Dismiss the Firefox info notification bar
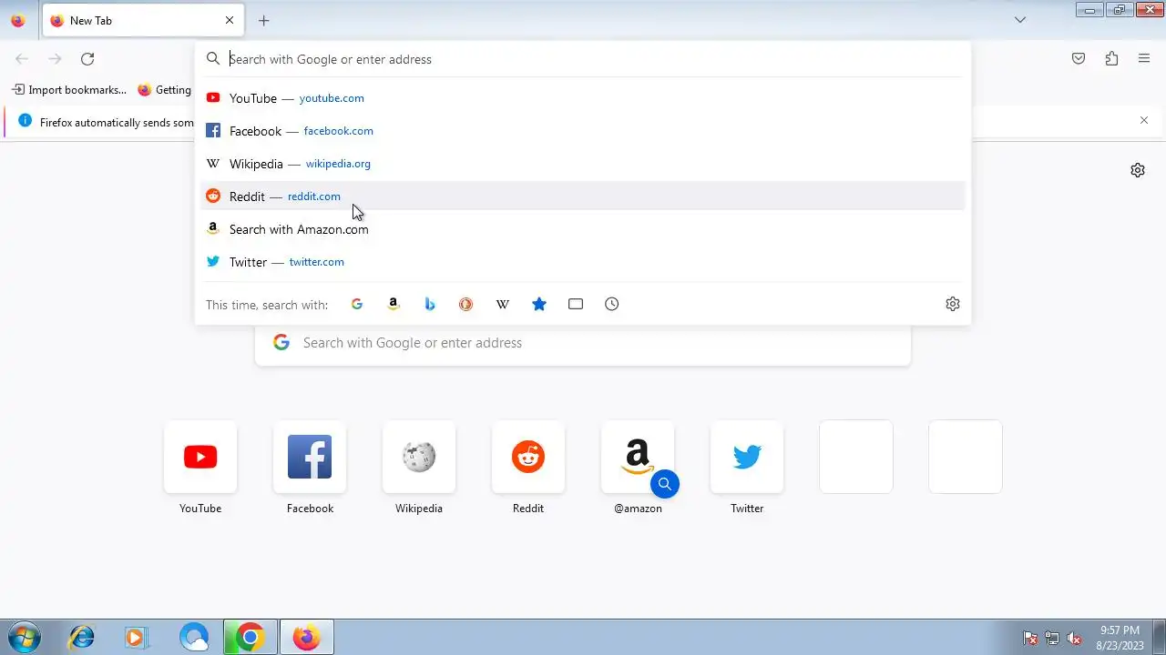This screenshot has height=655, width=1166. click(1144, 120)
